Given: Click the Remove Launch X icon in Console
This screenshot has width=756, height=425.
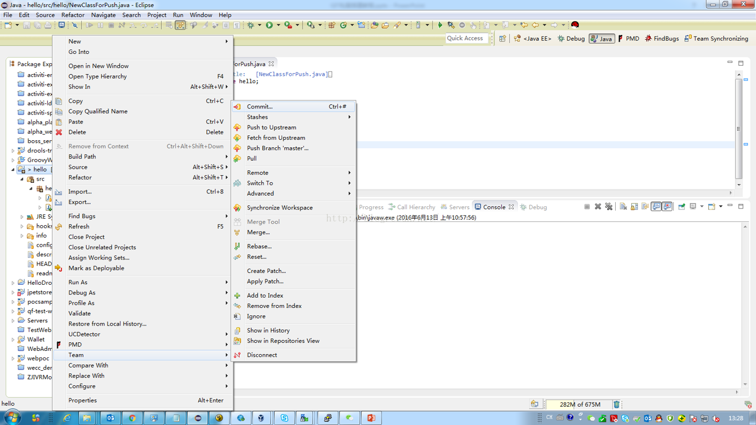Looking at the screenshot, I should click(597, 207).
